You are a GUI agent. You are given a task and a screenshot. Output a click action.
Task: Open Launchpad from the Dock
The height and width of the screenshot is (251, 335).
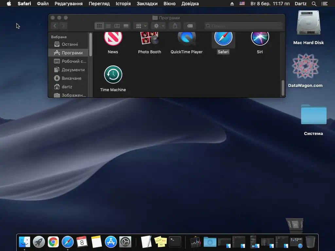pos(39,242)
